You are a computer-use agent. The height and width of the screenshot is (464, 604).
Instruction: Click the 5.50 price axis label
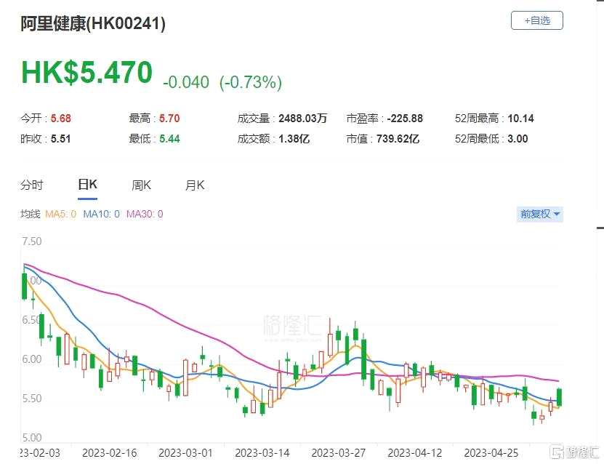pos(31,399)
